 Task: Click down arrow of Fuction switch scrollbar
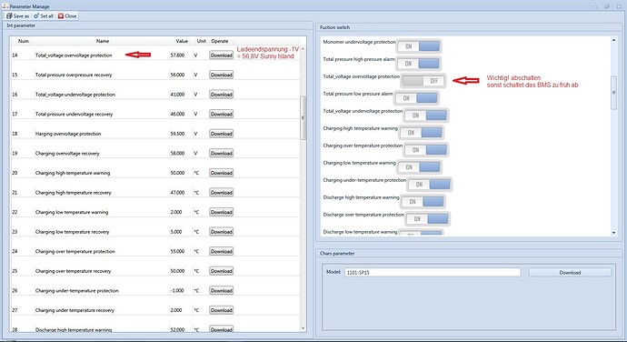[x=613, y=232]
